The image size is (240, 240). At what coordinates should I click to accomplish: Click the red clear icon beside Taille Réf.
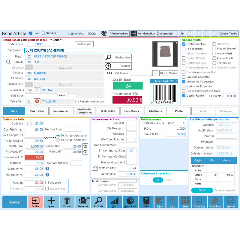point(37,101)
